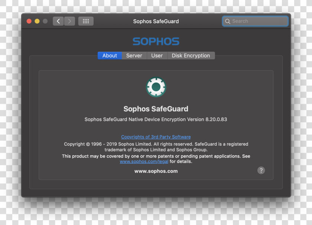Screen dimensions: 312x225
Task: Go back with the left chevron button
Action: [58, 21]
